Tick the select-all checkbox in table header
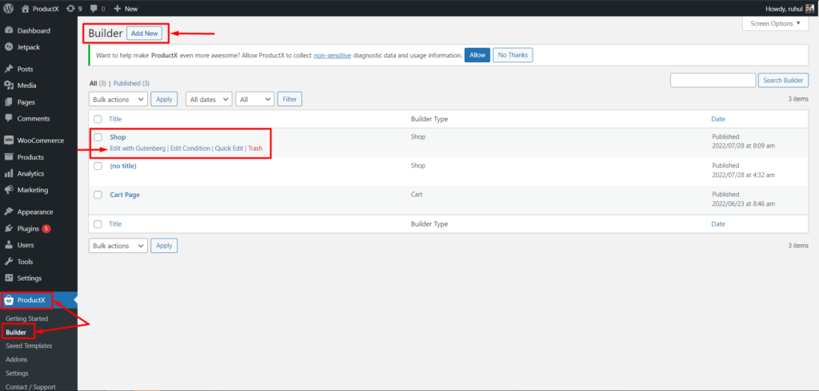 tap(98, 120)
